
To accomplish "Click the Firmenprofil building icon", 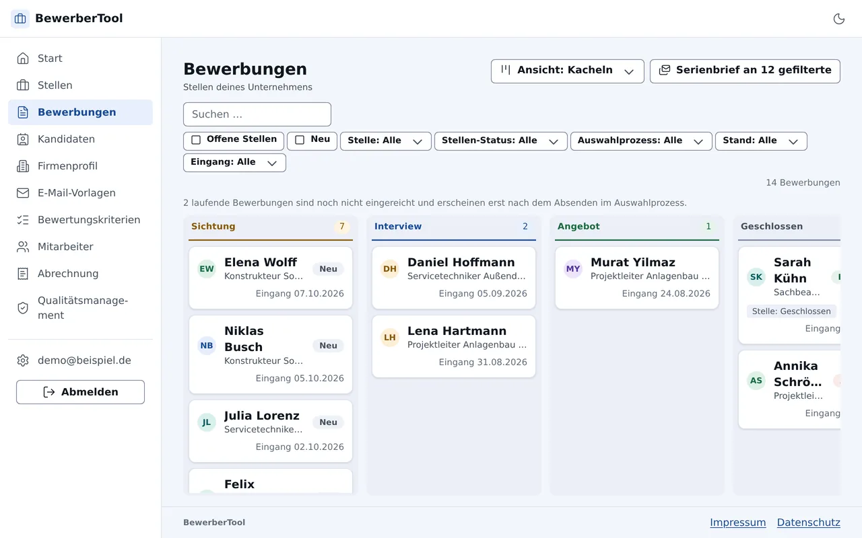I will (x=23, y=166).
